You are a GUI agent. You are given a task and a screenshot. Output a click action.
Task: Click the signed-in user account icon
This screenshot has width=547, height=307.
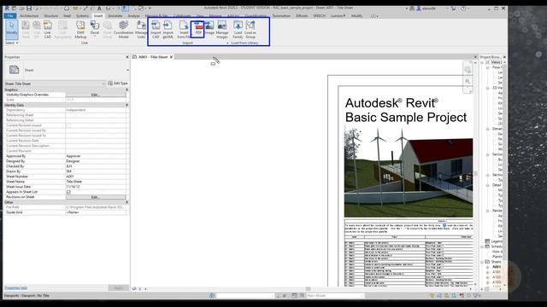coord(419,9)
